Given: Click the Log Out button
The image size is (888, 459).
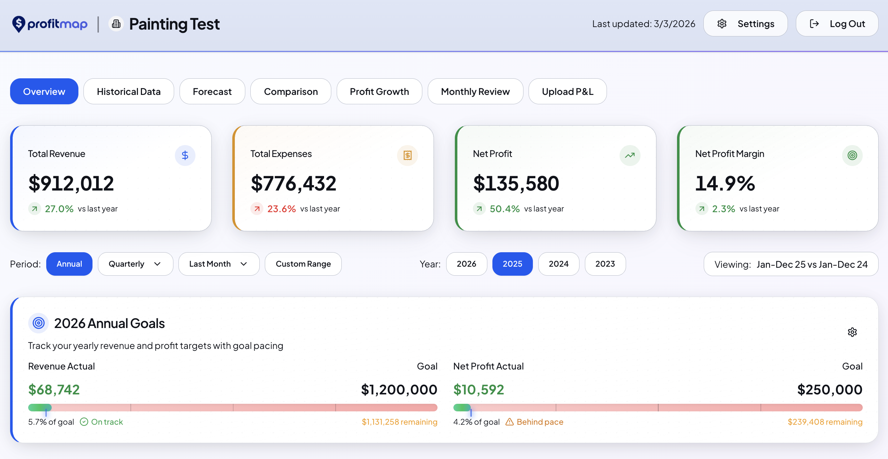Looking at the screenshot, I should 837,23.
